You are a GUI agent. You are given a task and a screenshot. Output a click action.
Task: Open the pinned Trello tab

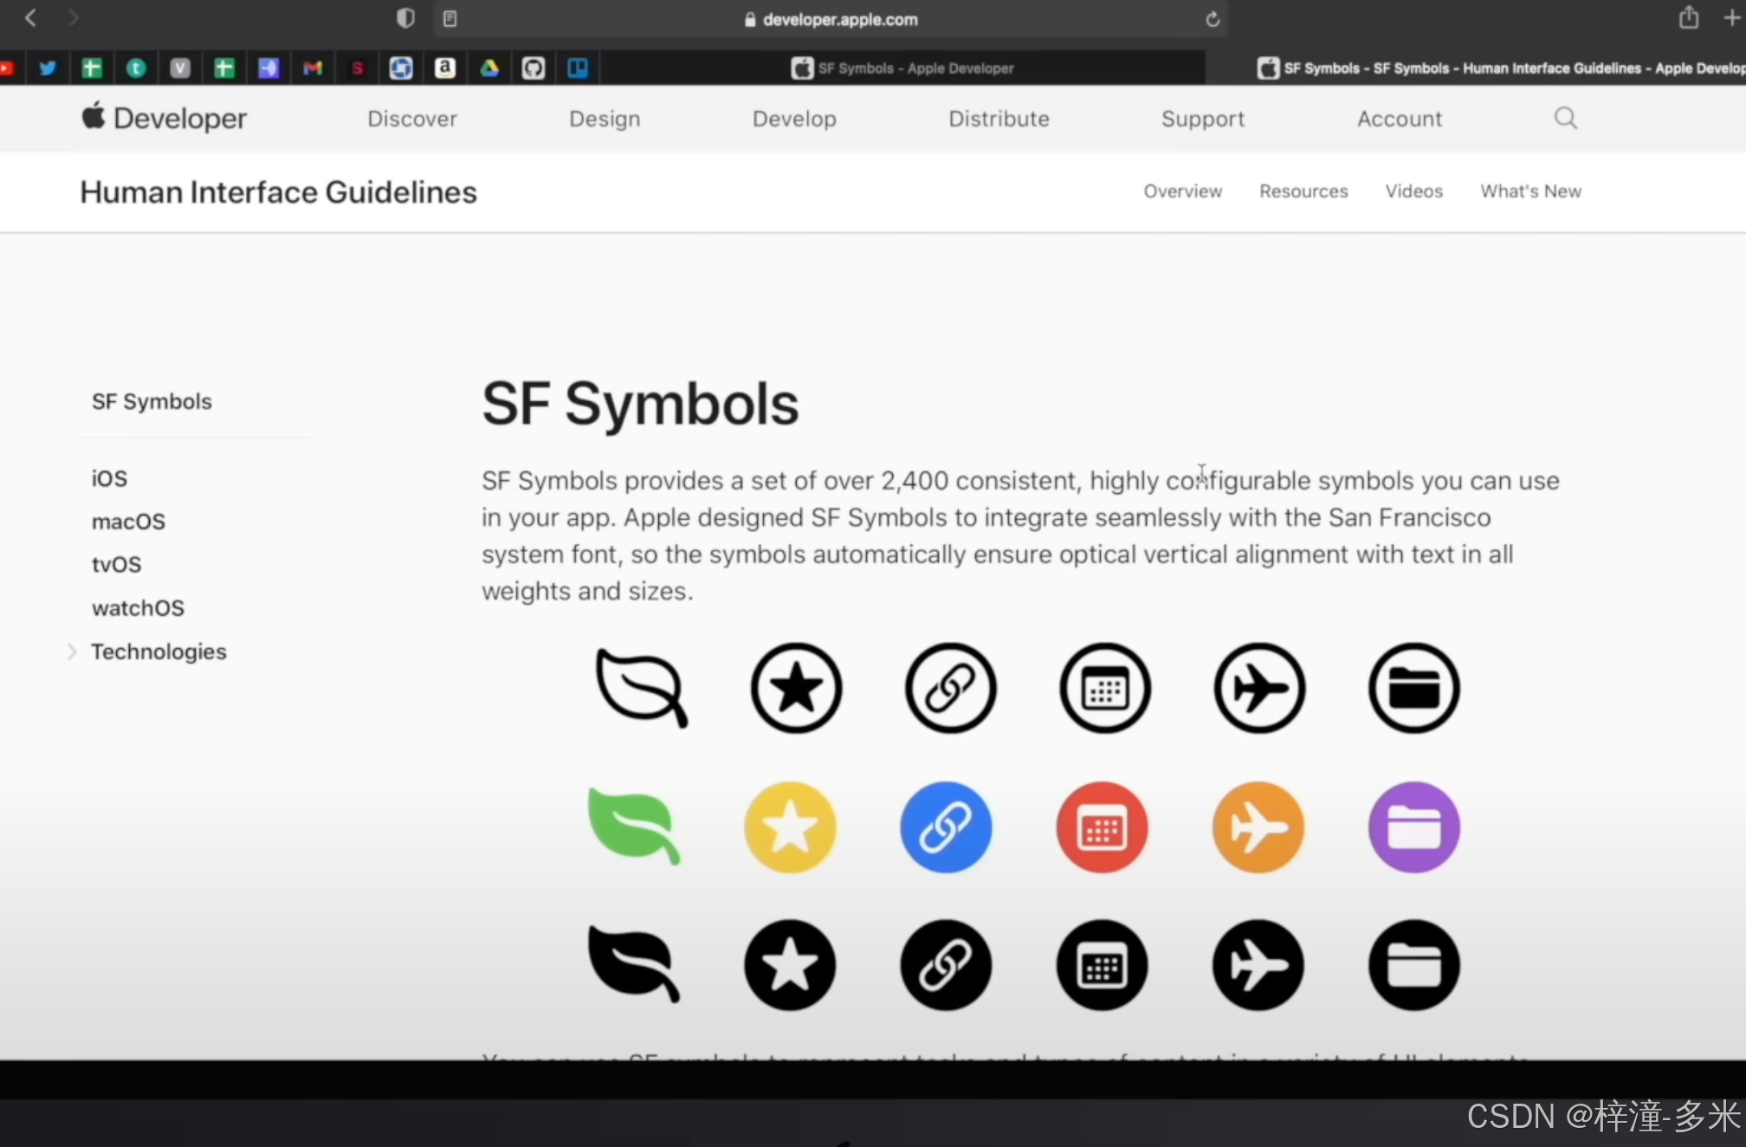(x=578, y=68)
